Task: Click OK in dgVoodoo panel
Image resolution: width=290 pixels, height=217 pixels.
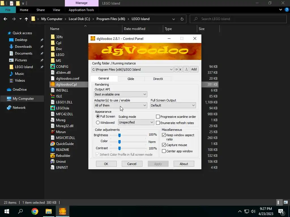Action: 106,164
